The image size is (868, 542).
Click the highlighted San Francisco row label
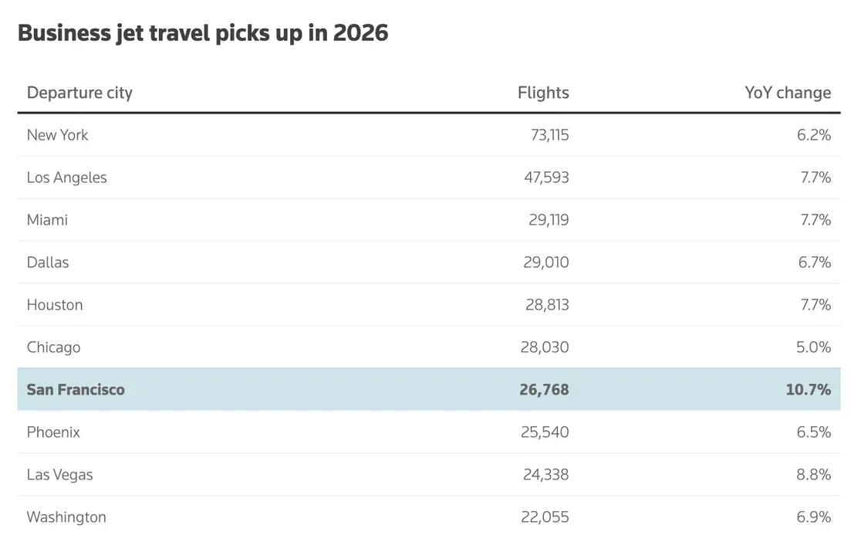click(x=76, y=390)
